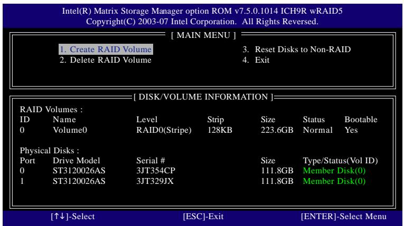Screen dimensions: 404x226
Task: Click the Level column header
Action: tap(147, 119)
